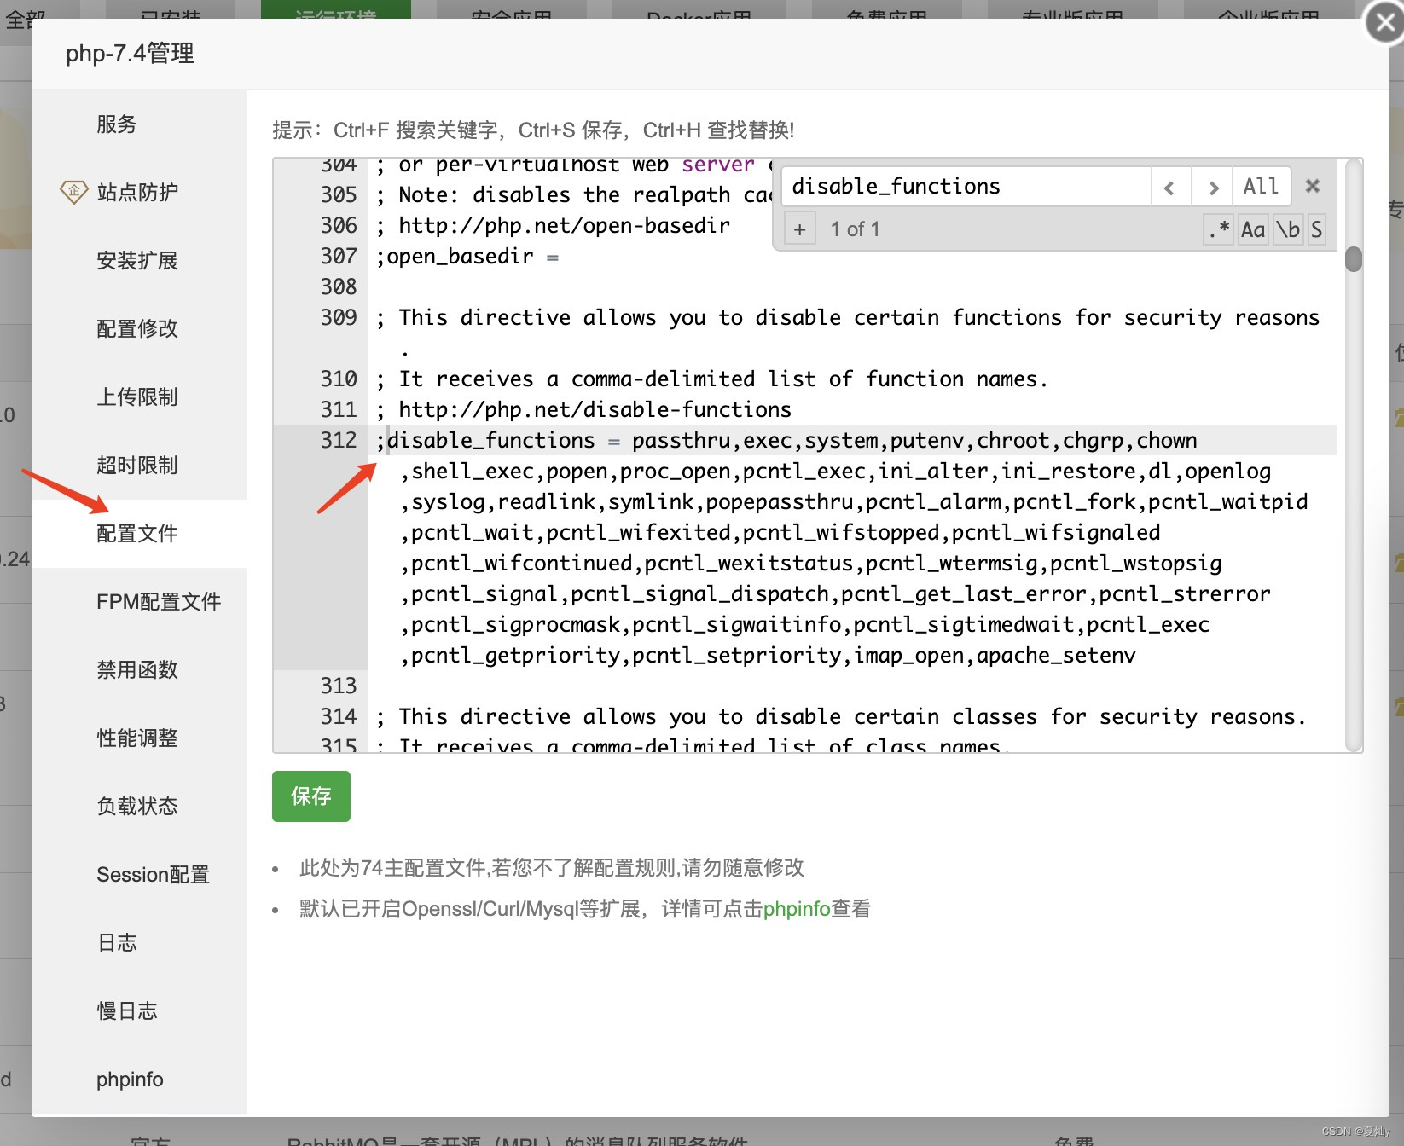The image size is (1404, 1146).
Task: Toggle whole word search (\b)
Action: 1288,229
